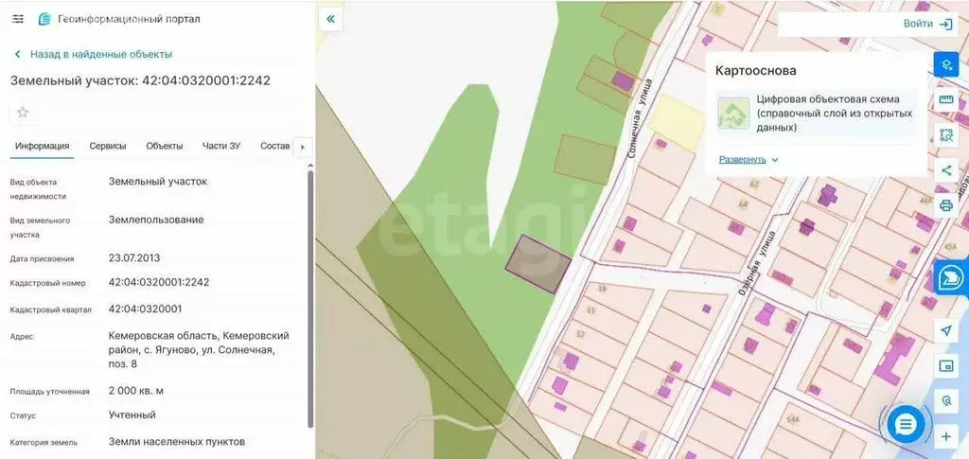Open the hamburger menu icon
This screenshot has height=459, width=969.
click(18, 19)
